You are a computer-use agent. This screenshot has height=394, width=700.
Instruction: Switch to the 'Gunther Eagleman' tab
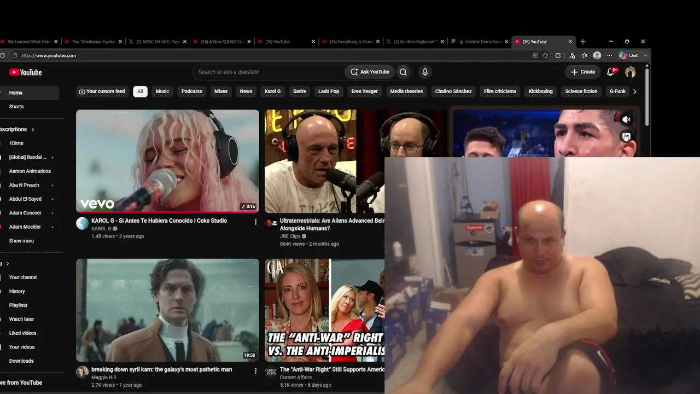(417, 42)
